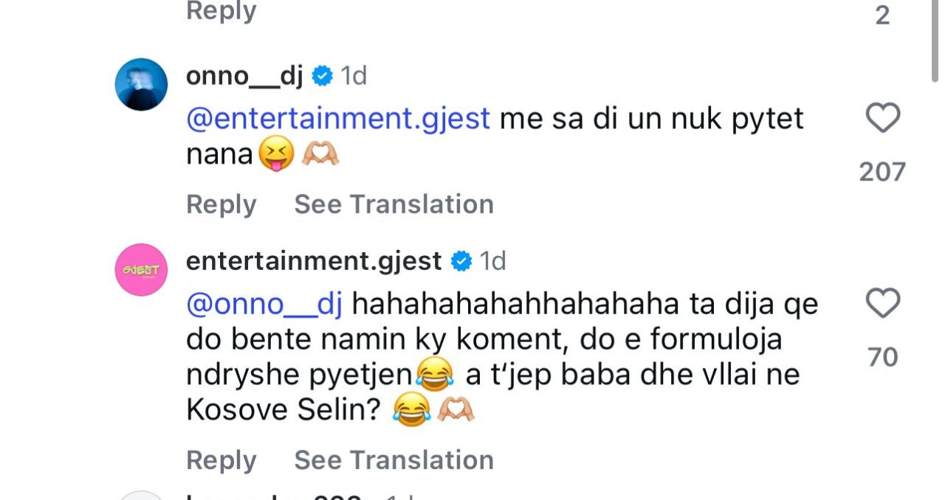The image size is (945, 500).
Task: Open the onno__dj username profile
Action: pyautogui.click(x=244, y=76)
